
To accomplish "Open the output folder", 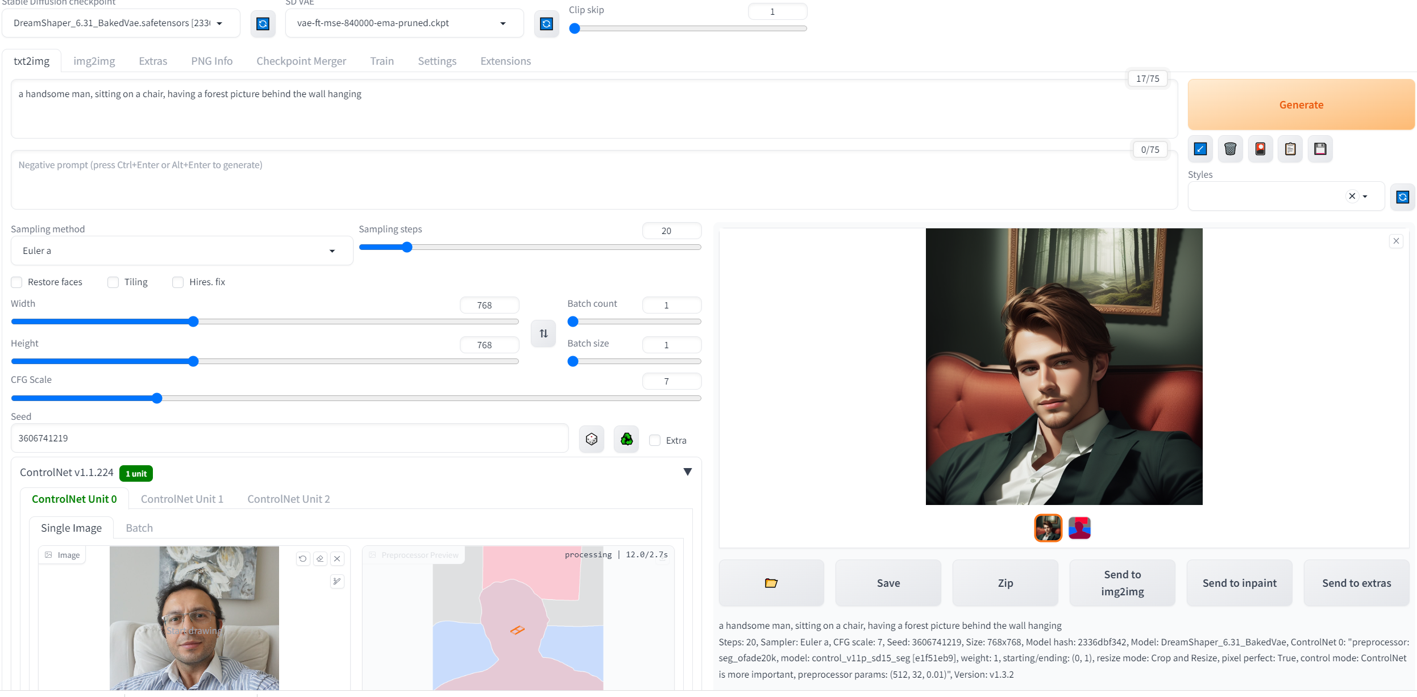I will point(771,583).
